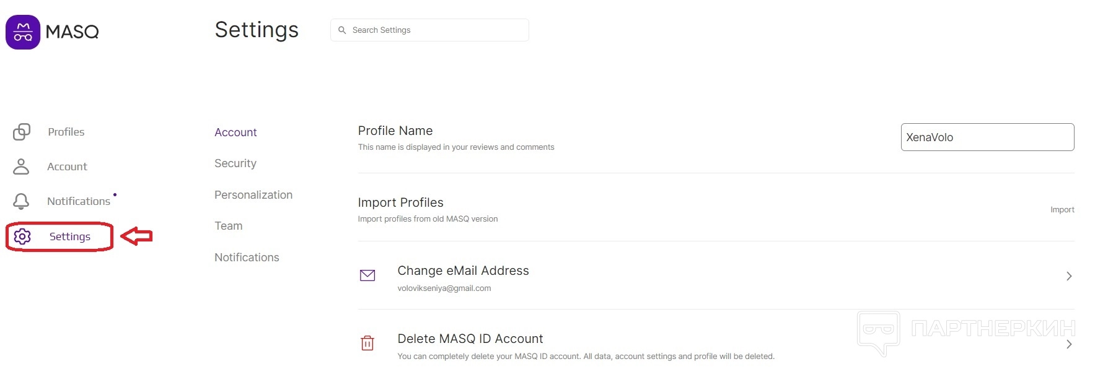This screenshot has height=390, width=1108.
Task: Open Notifications in settings submenu
Action: coord(247,258)
